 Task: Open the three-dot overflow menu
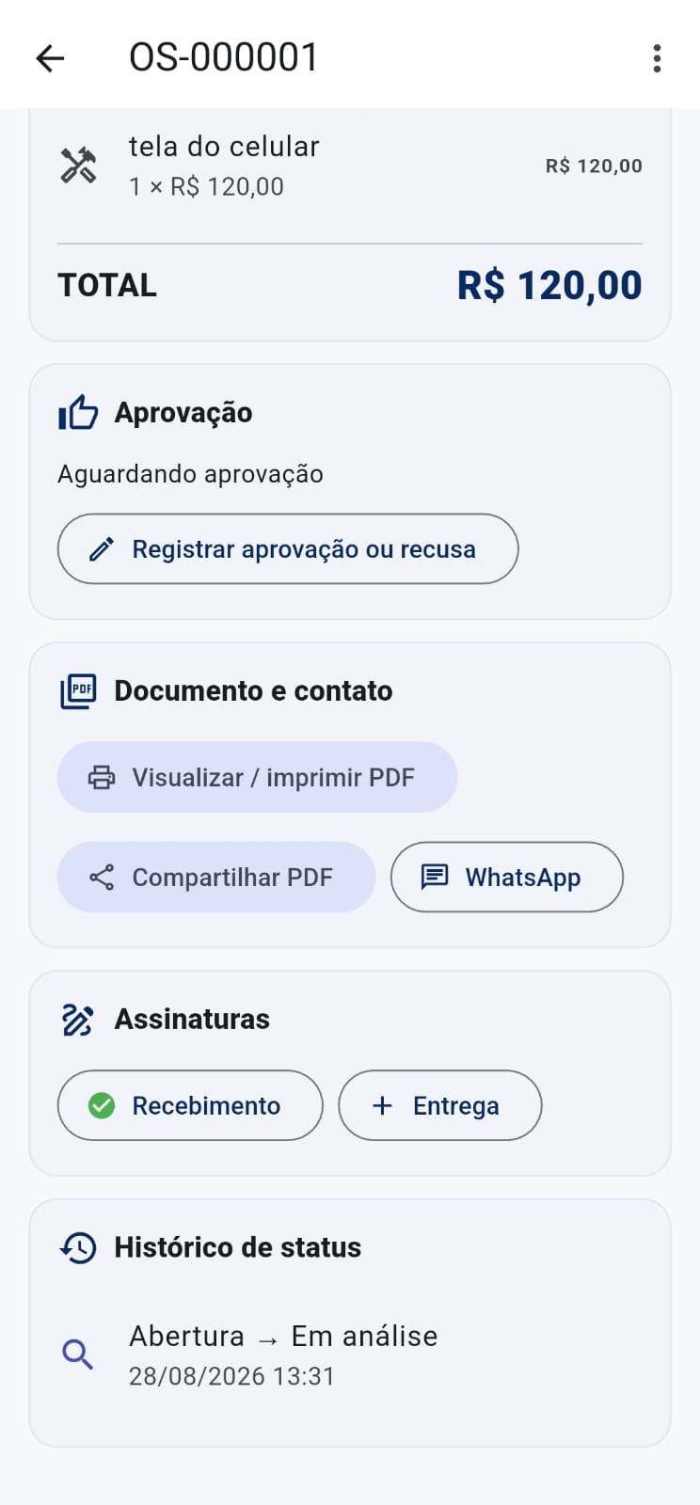click(657, 58)
